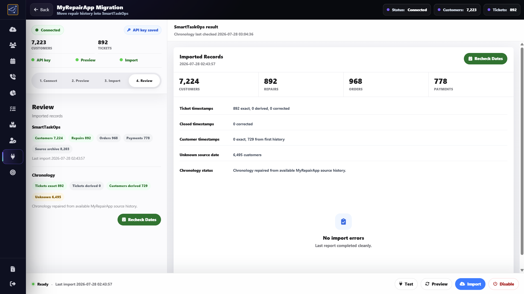
Task: Open the customers group sidebar icon
Action: (13, 45)
